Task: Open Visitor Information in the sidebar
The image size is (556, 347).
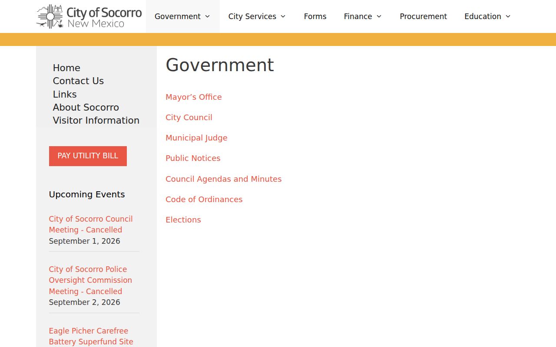Action: click(96, 120)
